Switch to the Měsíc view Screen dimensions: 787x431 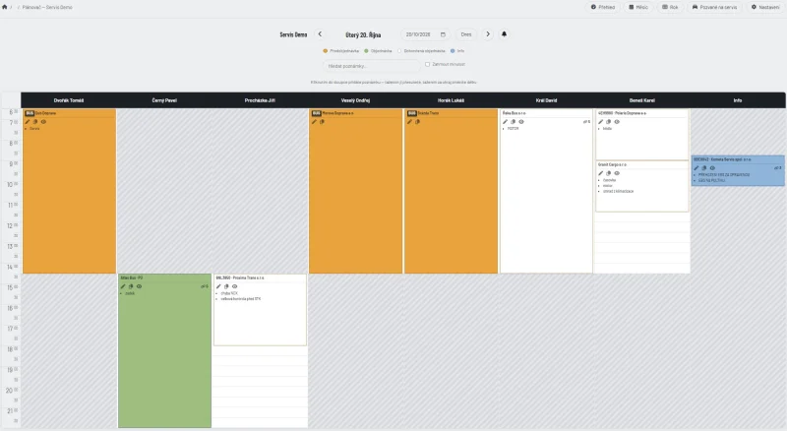(638, 7)
